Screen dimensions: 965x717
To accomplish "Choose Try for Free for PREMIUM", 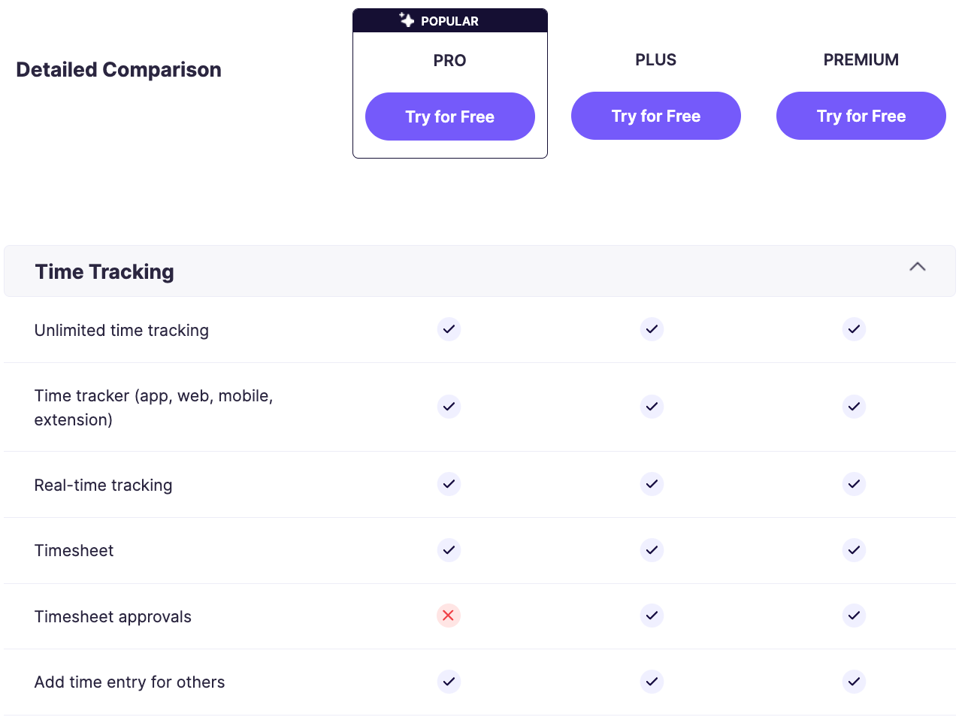I will 861,116.
